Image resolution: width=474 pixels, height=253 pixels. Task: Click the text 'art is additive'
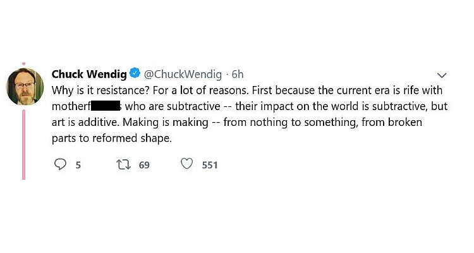[83, 122]
